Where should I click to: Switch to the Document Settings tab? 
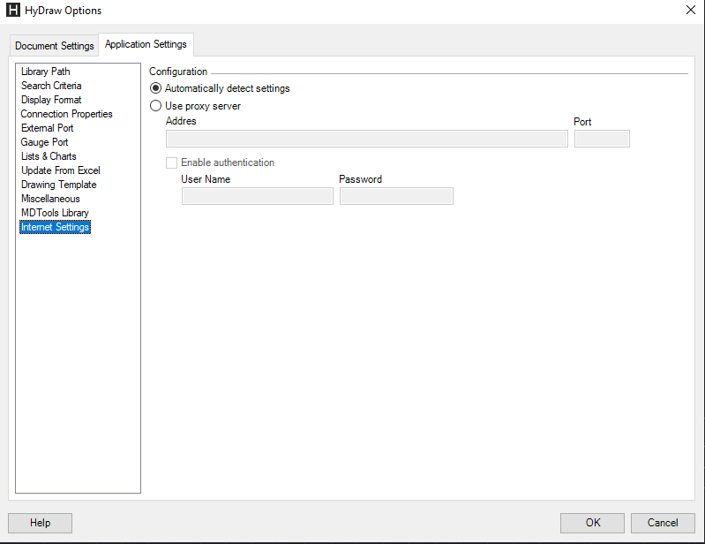[x=54, y=45]
